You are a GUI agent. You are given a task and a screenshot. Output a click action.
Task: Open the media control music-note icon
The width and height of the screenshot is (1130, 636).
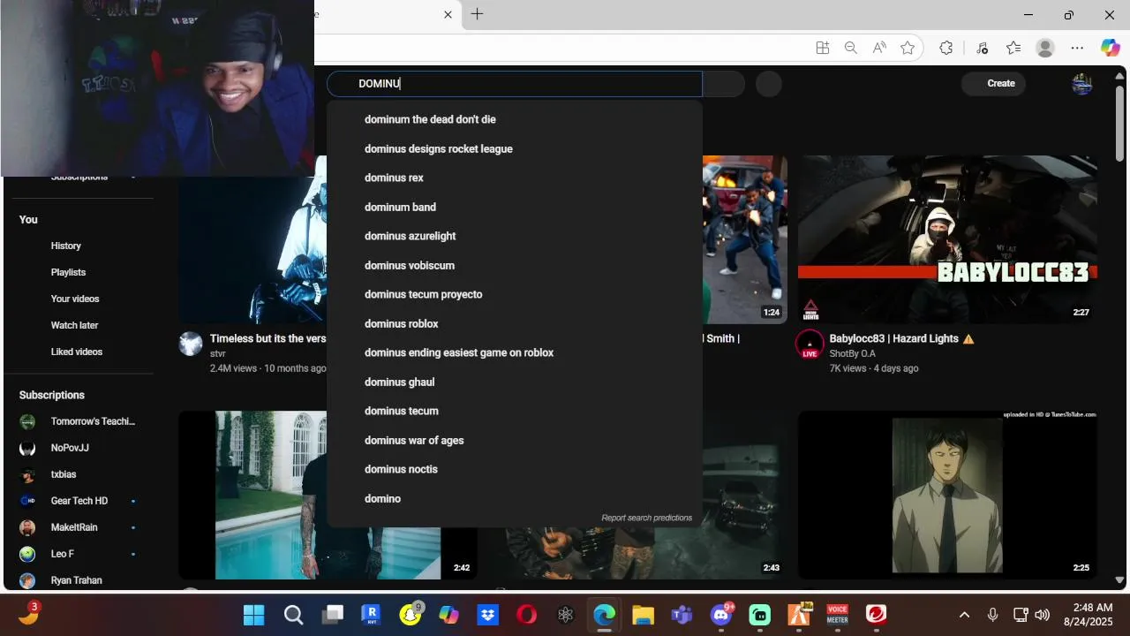click(982, 49)
